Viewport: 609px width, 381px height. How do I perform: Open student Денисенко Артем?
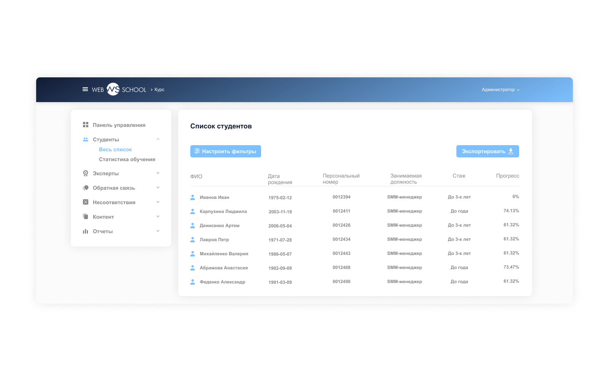coord(220,226)
